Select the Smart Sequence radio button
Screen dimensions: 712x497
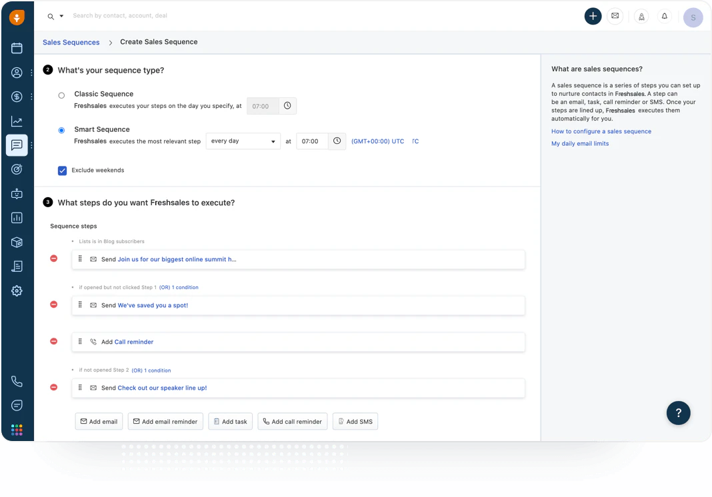(x=61, y=129)
